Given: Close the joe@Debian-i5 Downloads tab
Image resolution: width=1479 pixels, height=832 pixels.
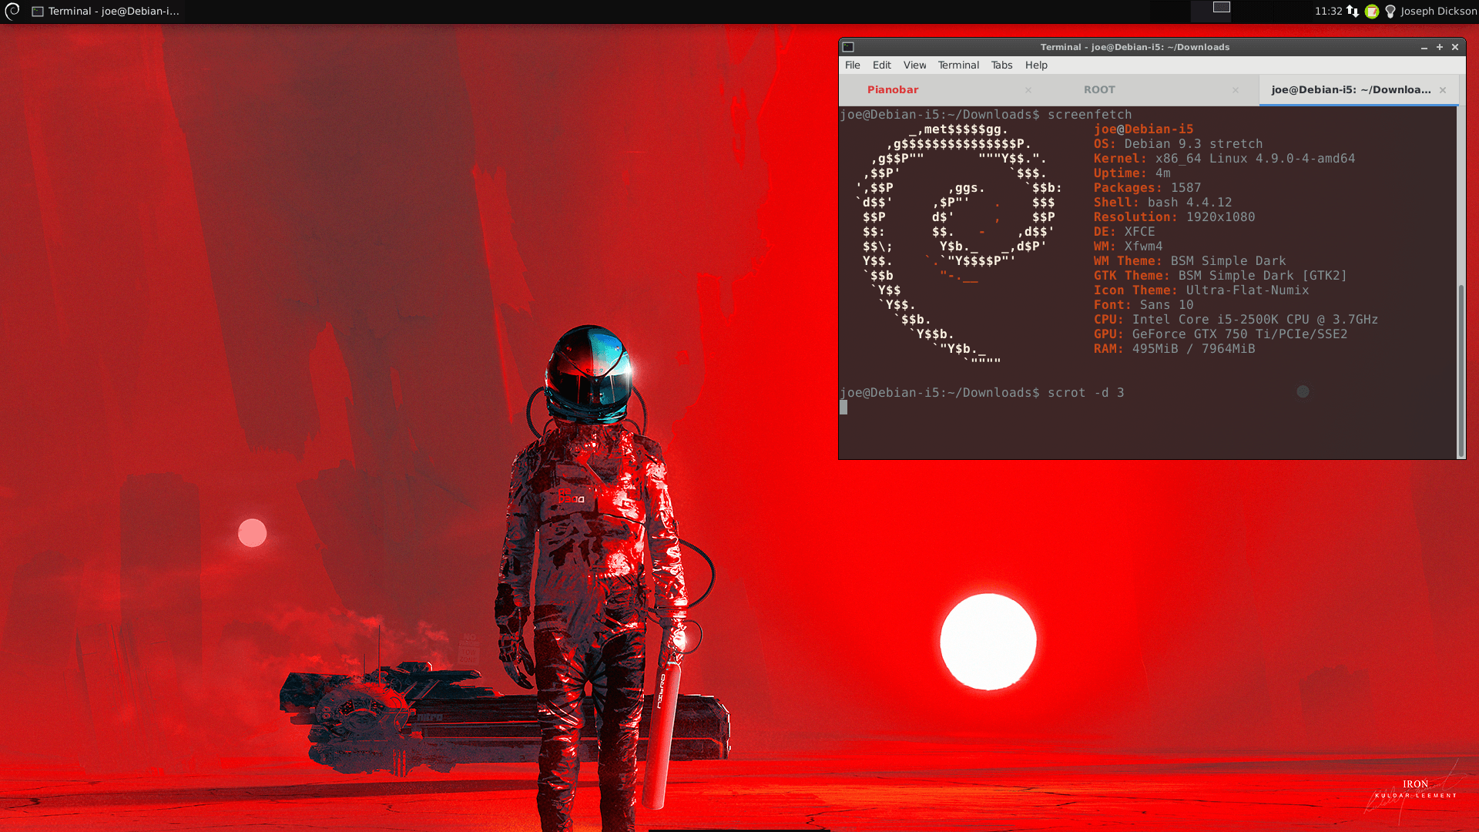Looking at the screenshot, I should (1443, 90).
